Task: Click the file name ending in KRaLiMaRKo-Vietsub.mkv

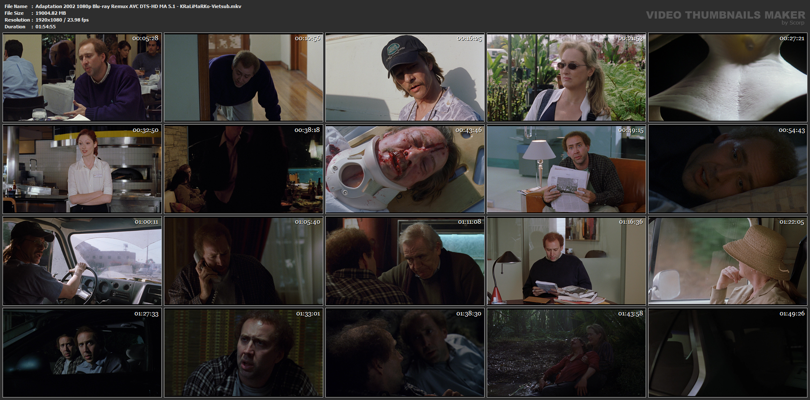Action: pos(138,6)
